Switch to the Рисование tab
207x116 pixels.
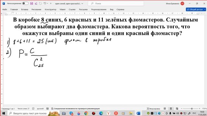(36, 9)
